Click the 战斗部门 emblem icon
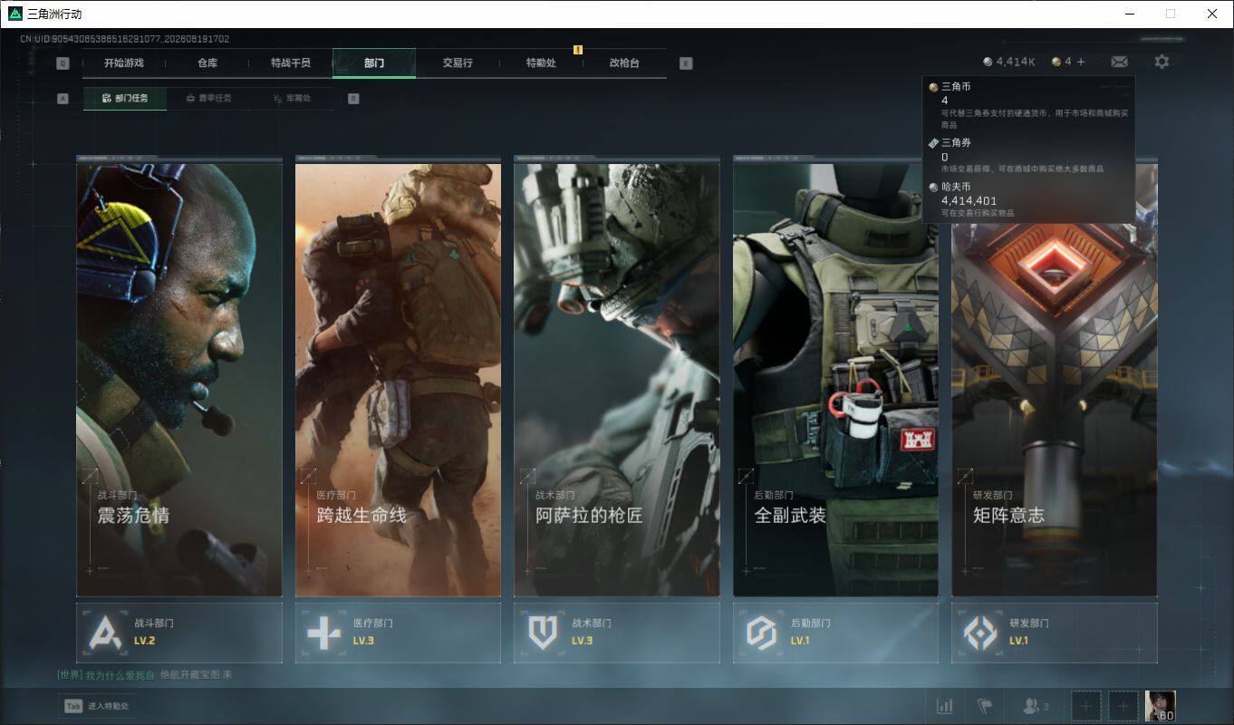Viewport: 1234px width, 725px height. pyautogui.click(x=105, y=633)
